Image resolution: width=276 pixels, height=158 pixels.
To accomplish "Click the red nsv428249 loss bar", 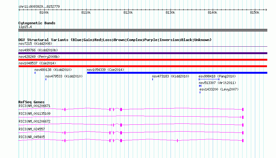I will point(143,60).
